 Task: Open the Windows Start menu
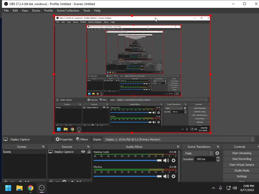click(8, 188)
